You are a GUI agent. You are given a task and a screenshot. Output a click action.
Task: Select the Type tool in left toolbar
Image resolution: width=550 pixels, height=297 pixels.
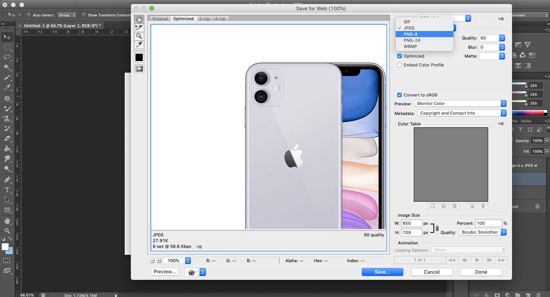(x=7, y=190)
